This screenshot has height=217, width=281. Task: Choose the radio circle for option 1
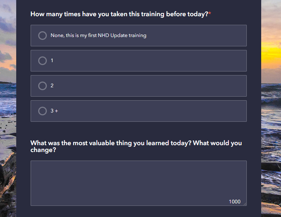[43, 61]
